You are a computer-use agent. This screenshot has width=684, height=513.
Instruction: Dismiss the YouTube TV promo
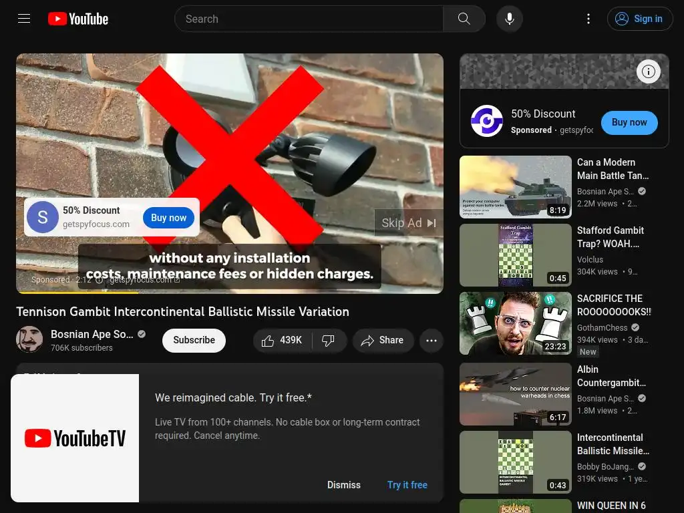(344, 485)
